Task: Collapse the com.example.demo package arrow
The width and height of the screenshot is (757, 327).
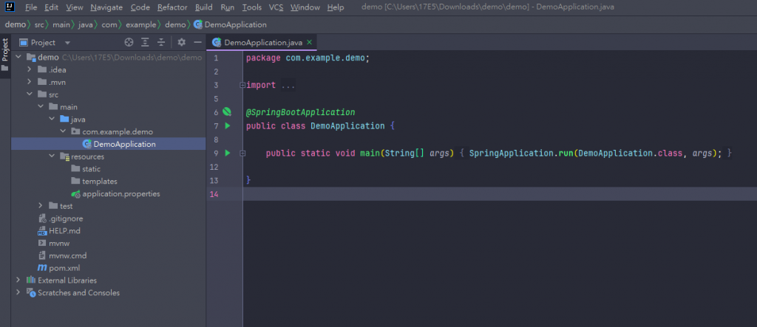Action: [63, 131]
